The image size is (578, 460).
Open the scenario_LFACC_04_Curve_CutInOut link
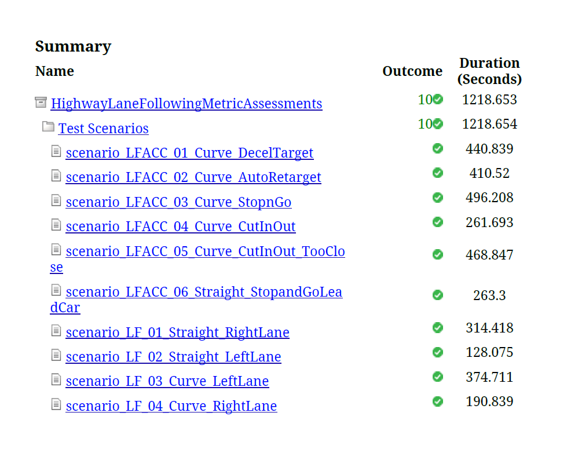181,227
